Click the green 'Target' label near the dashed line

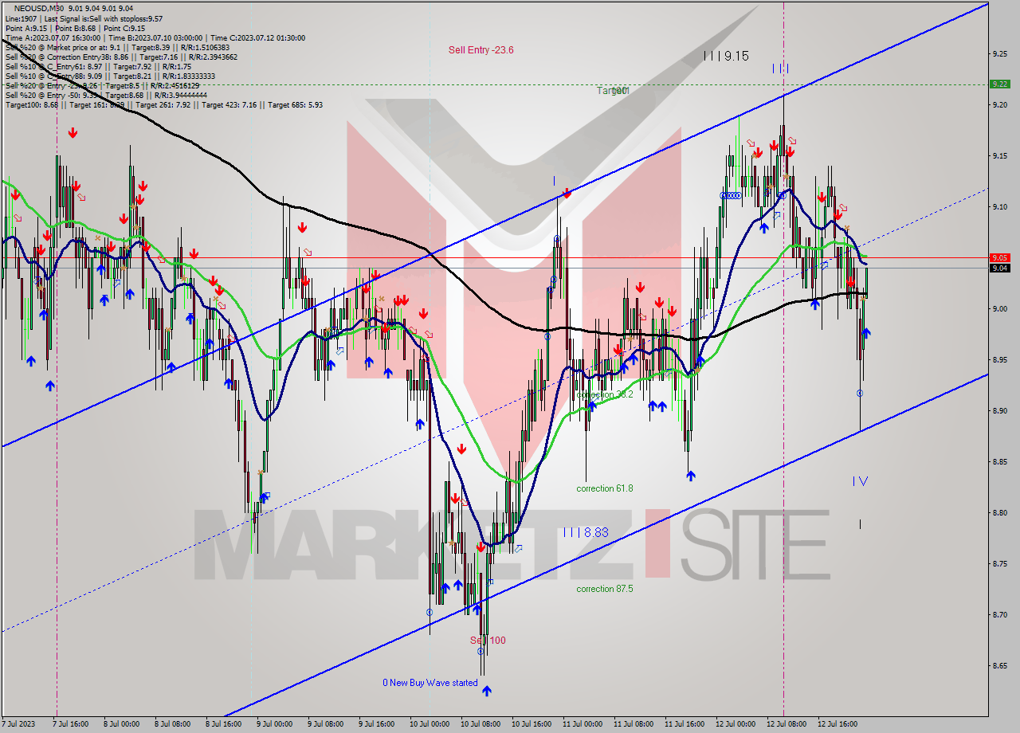[612, 91]
